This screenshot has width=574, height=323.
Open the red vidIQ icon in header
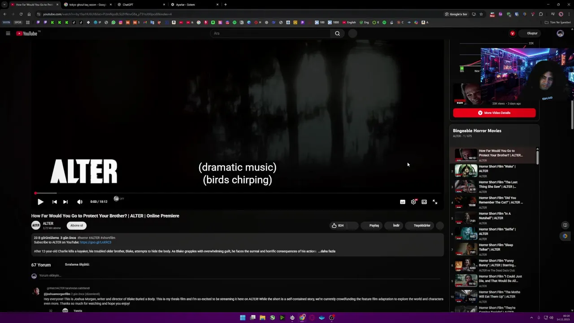point(513,33)
